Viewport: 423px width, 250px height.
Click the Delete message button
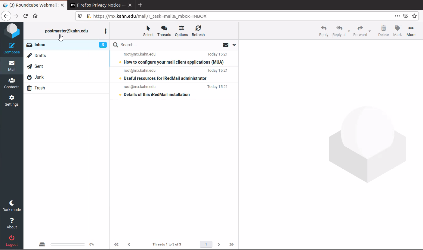(x=384, y=31)
